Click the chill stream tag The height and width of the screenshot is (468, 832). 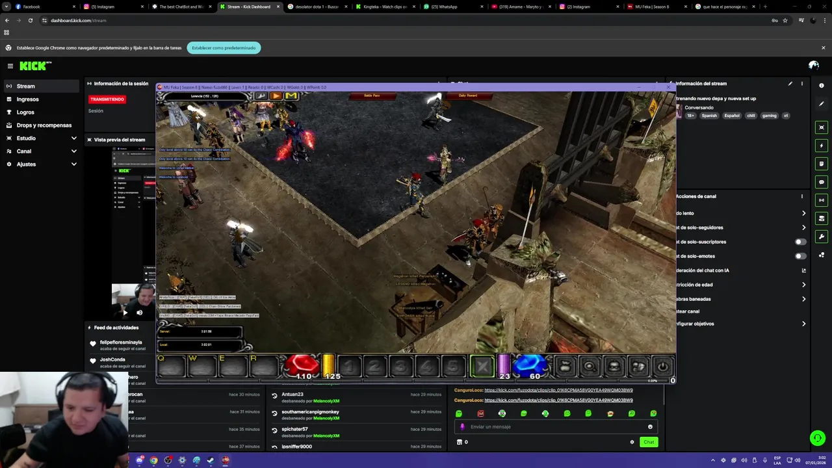pos(751,116)
